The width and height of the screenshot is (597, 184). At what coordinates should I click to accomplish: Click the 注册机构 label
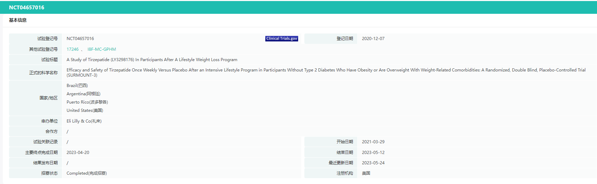point(345,173)
